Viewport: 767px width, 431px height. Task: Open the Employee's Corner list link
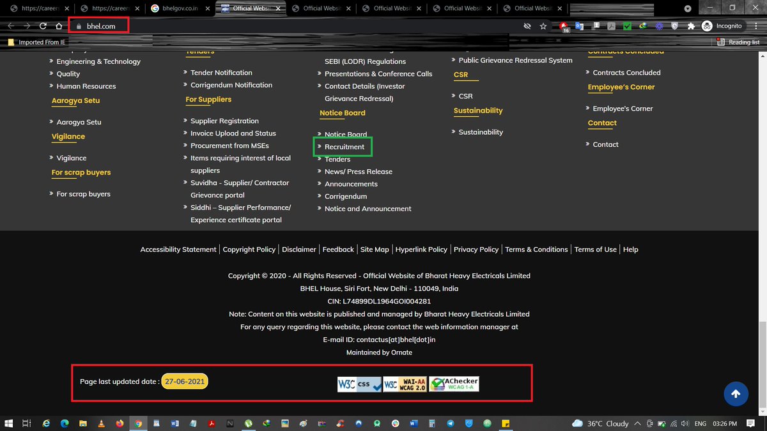coord(623,109)
